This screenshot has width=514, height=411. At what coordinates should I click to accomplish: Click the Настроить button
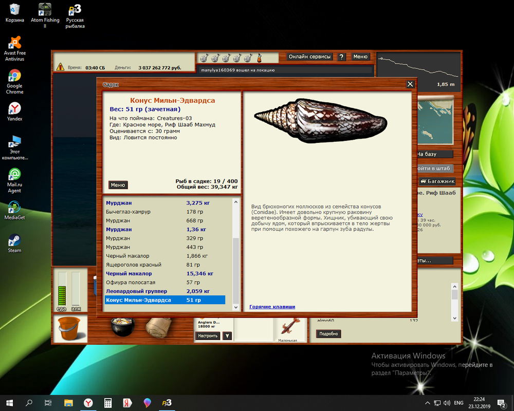click(x=208, y=336)
